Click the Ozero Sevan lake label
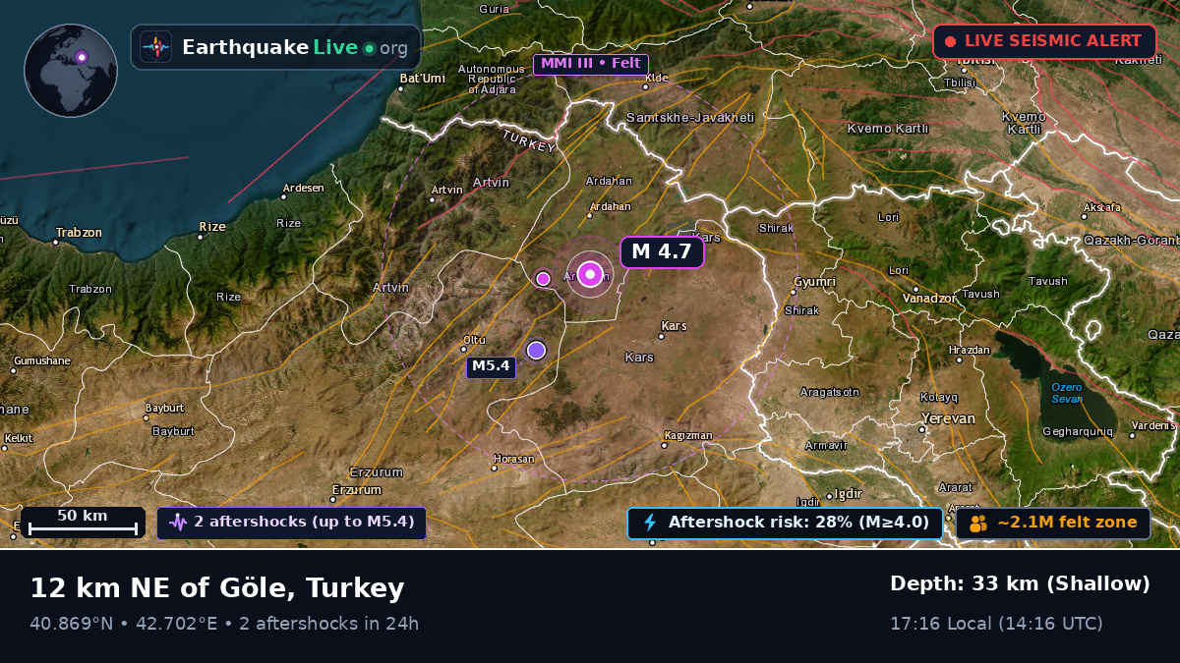1180x663 pixels. (x=1067, y=393)
